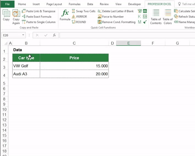The height and width of the screenshot is (156, 195).
Task: Apply the IFERROR quick function
Action: click(79, 17)
